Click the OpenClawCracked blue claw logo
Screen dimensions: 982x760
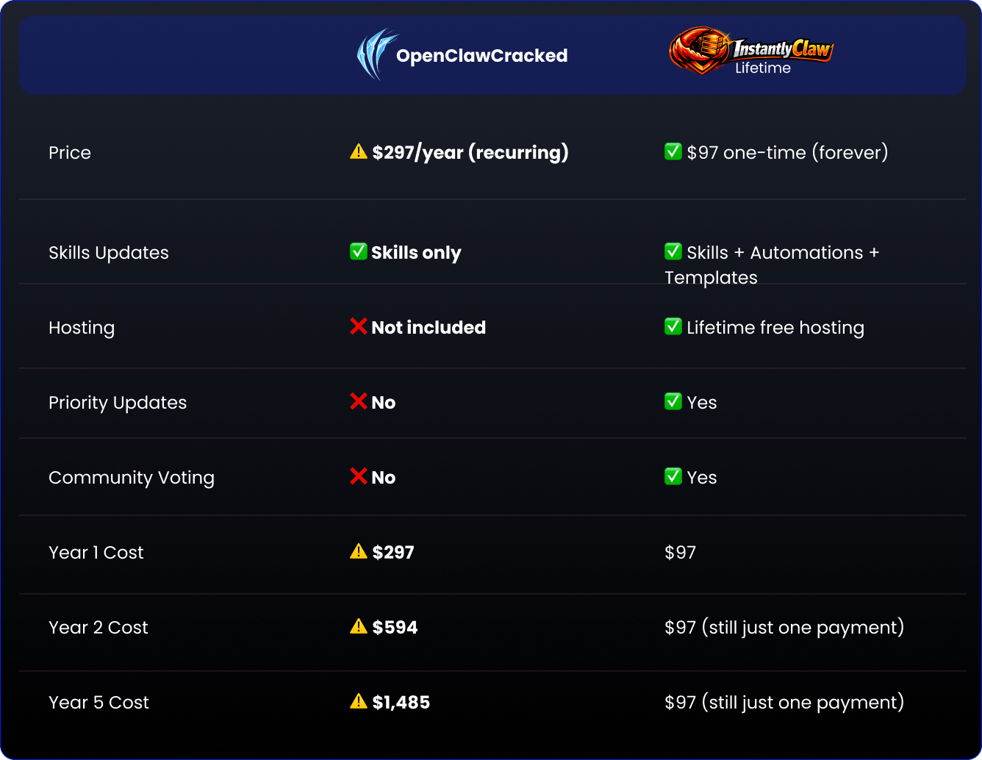pyautogui.click(x=376, y=54)
